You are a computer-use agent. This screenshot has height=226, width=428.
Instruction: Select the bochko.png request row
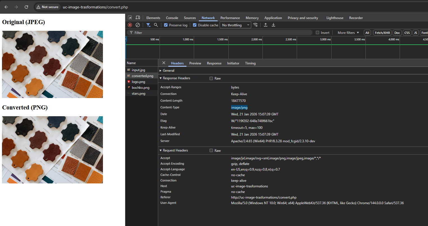click(141, 88)
